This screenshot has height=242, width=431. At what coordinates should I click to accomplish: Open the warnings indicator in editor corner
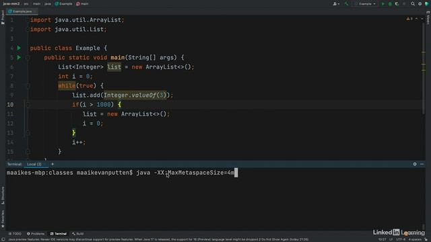(409, 19)
